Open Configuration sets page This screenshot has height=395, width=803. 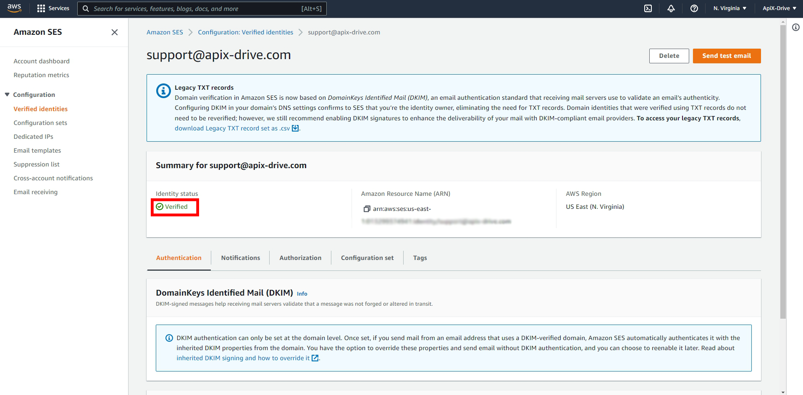click(40, 123)
